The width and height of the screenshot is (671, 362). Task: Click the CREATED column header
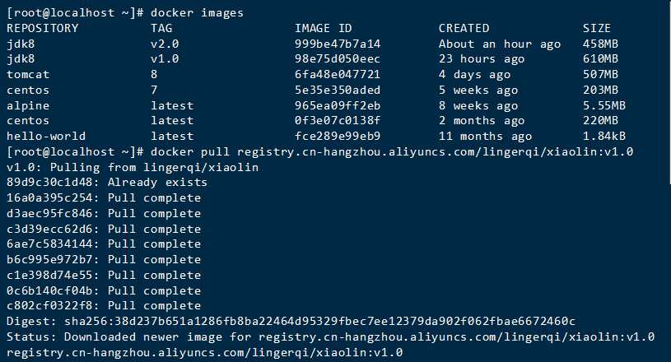(464, 28)
